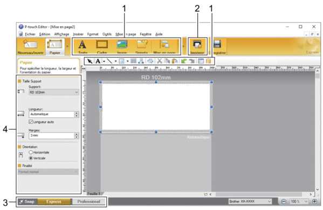The width and height of the screenshot is (323, 210).
Task: Expand the 100 % zoom dropdown
Action: pyautogui.click(x=299, y=201)
